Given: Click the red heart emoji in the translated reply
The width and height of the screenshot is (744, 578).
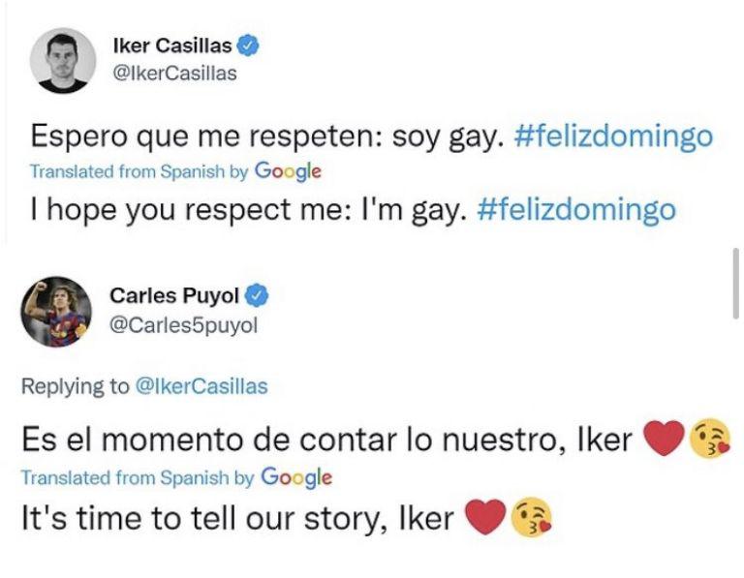Looking at the screenshot, I should pos(486,517).
